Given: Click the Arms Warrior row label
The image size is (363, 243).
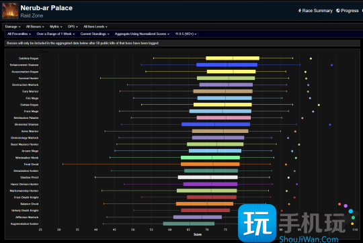Looking at the screenshot, I should (x=30, y=131).
